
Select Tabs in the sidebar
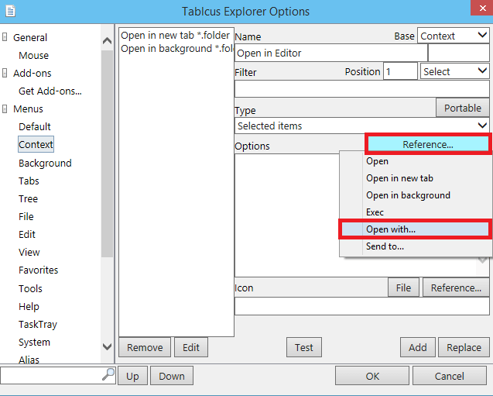pyautogui.click(x=29, y=181)
